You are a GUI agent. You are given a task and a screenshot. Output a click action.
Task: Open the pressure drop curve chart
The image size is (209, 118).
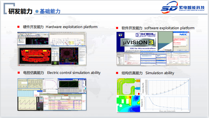165,87
